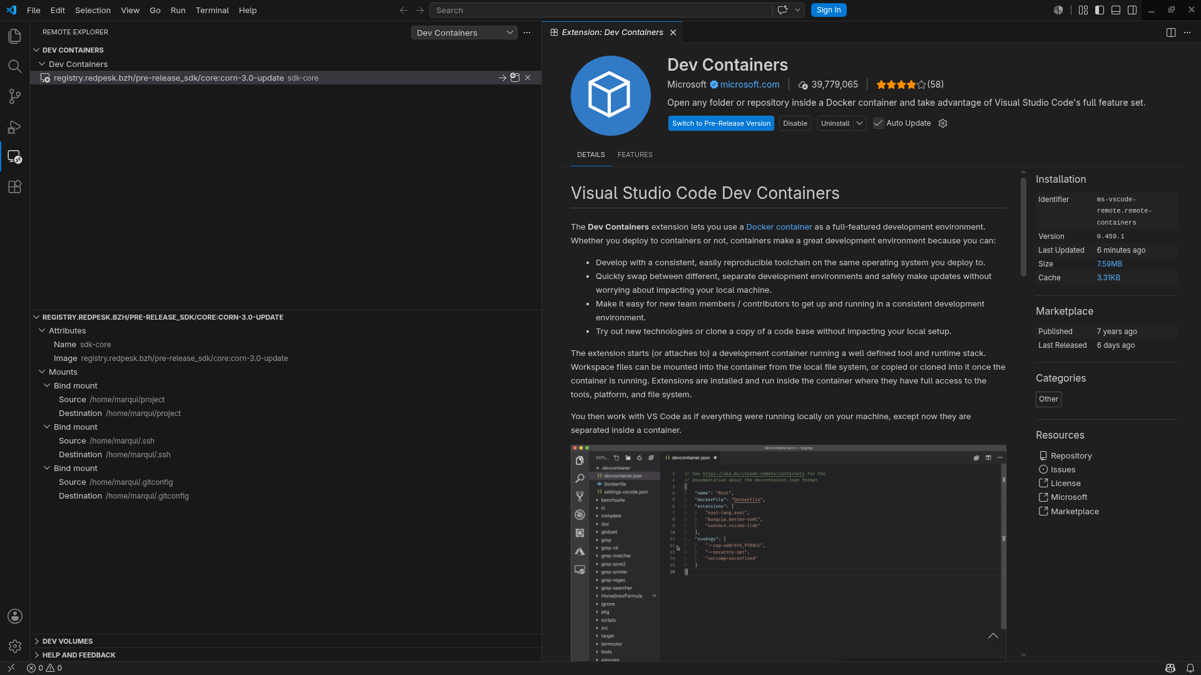Collapse the Mounts node

tap(42, 372)
